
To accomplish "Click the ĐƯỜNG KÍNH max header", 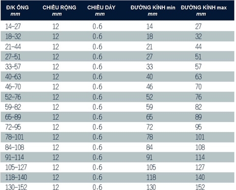I will coord(204,10).
